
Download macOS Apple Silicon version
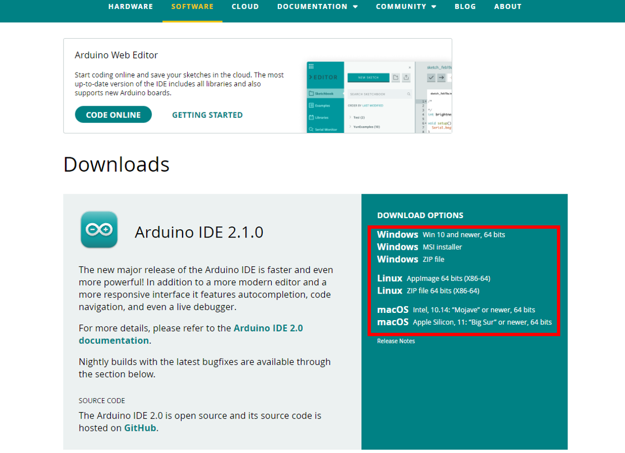464,322
